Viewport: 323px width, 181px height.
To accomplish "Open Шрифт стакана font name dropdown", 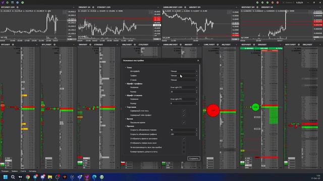I will pos(184,99).
